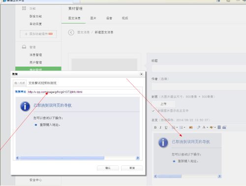Open the bulleted list style dropdown arrow
246x186 pixels.
tap(184, 128)
